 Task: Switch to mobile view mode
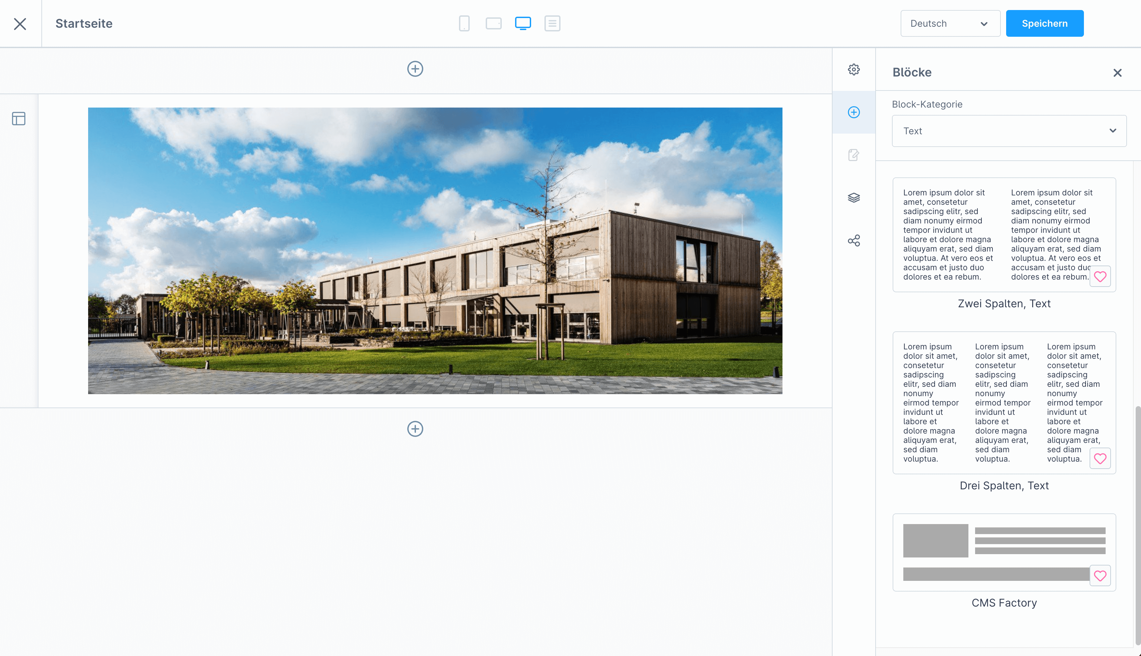465,22
